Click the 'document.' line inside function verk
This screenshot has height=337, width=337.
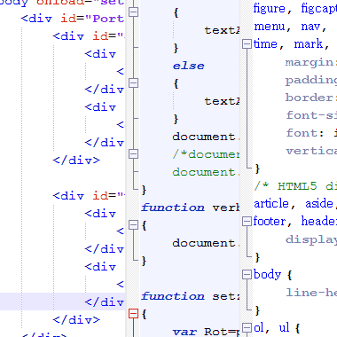(x=206, y=243)
